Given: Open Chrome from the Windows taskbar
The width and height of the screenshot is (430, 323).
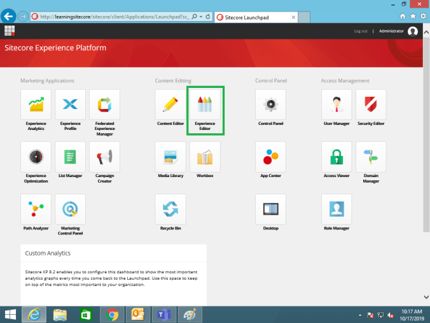Looking at the screenshot, I should click(113, 314).
